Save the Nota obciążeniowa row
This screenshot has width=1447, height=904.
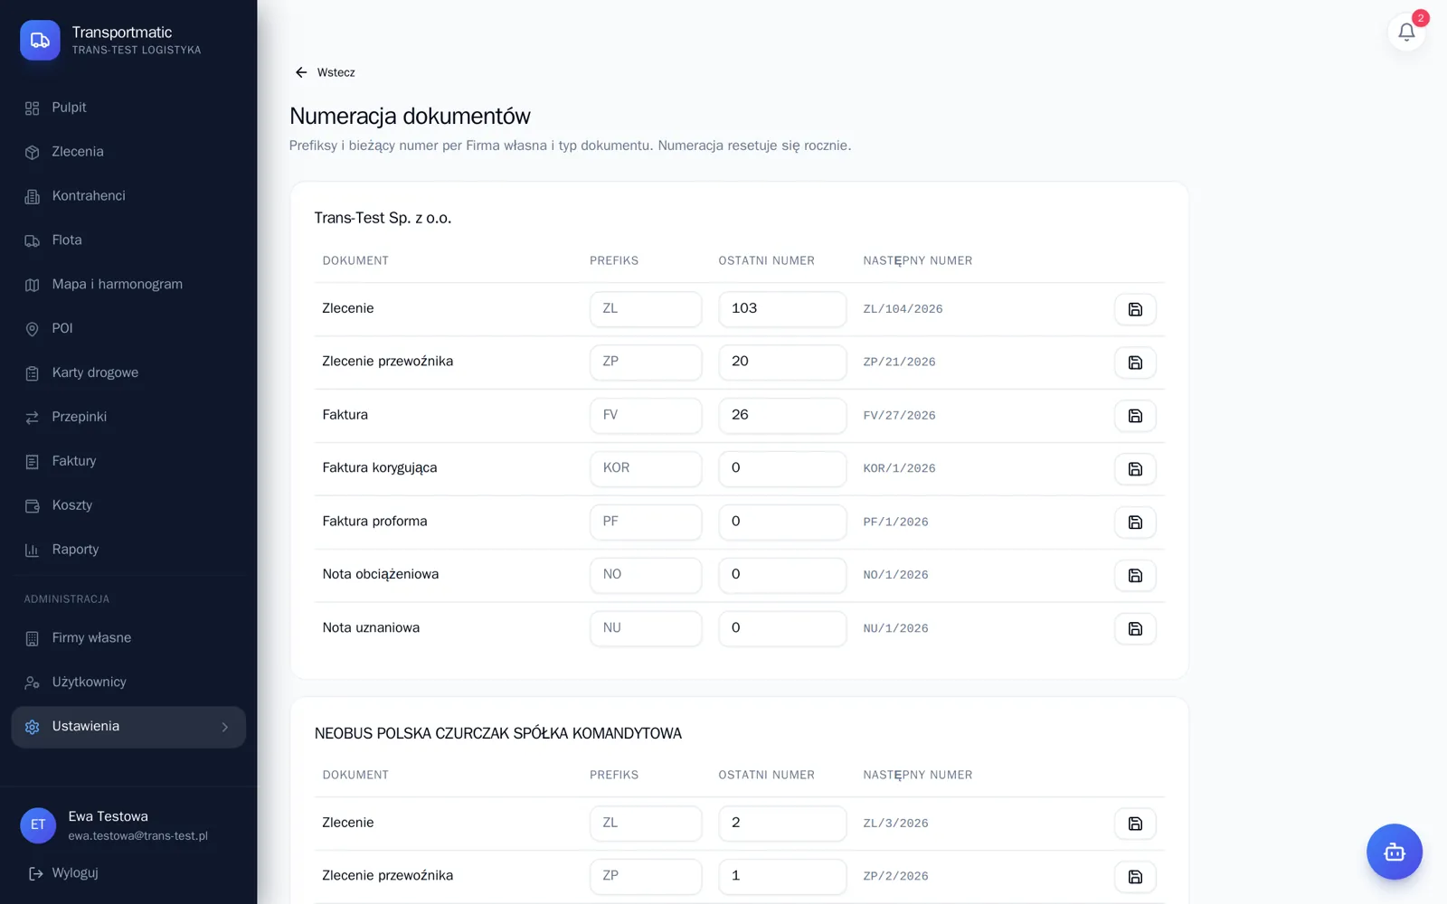[x=1135, y=576]
